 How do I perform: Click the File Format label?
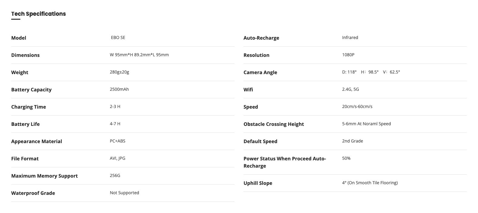[x=25, y=159]
